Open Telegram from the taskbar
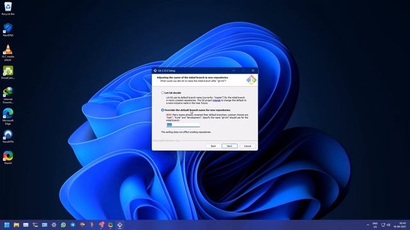This screenshot has height=230, width=410. [72, 225]
